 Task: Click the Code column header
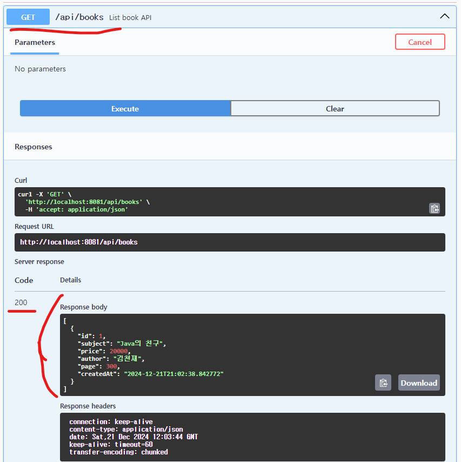click(x=24, y=280)
